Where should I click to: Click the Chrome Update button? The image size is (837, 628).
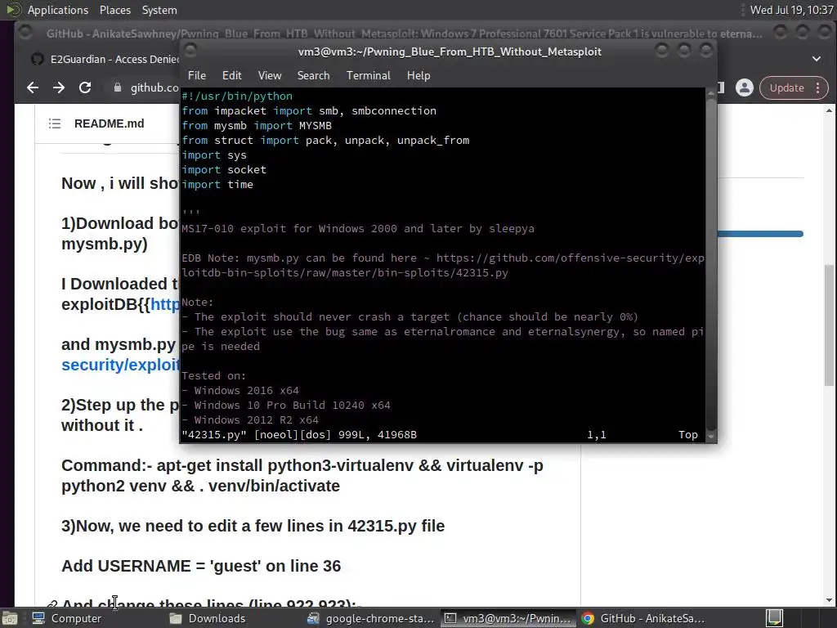click(786, 87)
